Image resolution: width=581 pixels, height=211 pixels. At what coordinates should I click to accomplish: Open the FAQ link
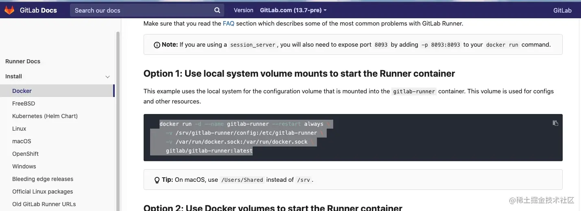(x=229, y=24)
